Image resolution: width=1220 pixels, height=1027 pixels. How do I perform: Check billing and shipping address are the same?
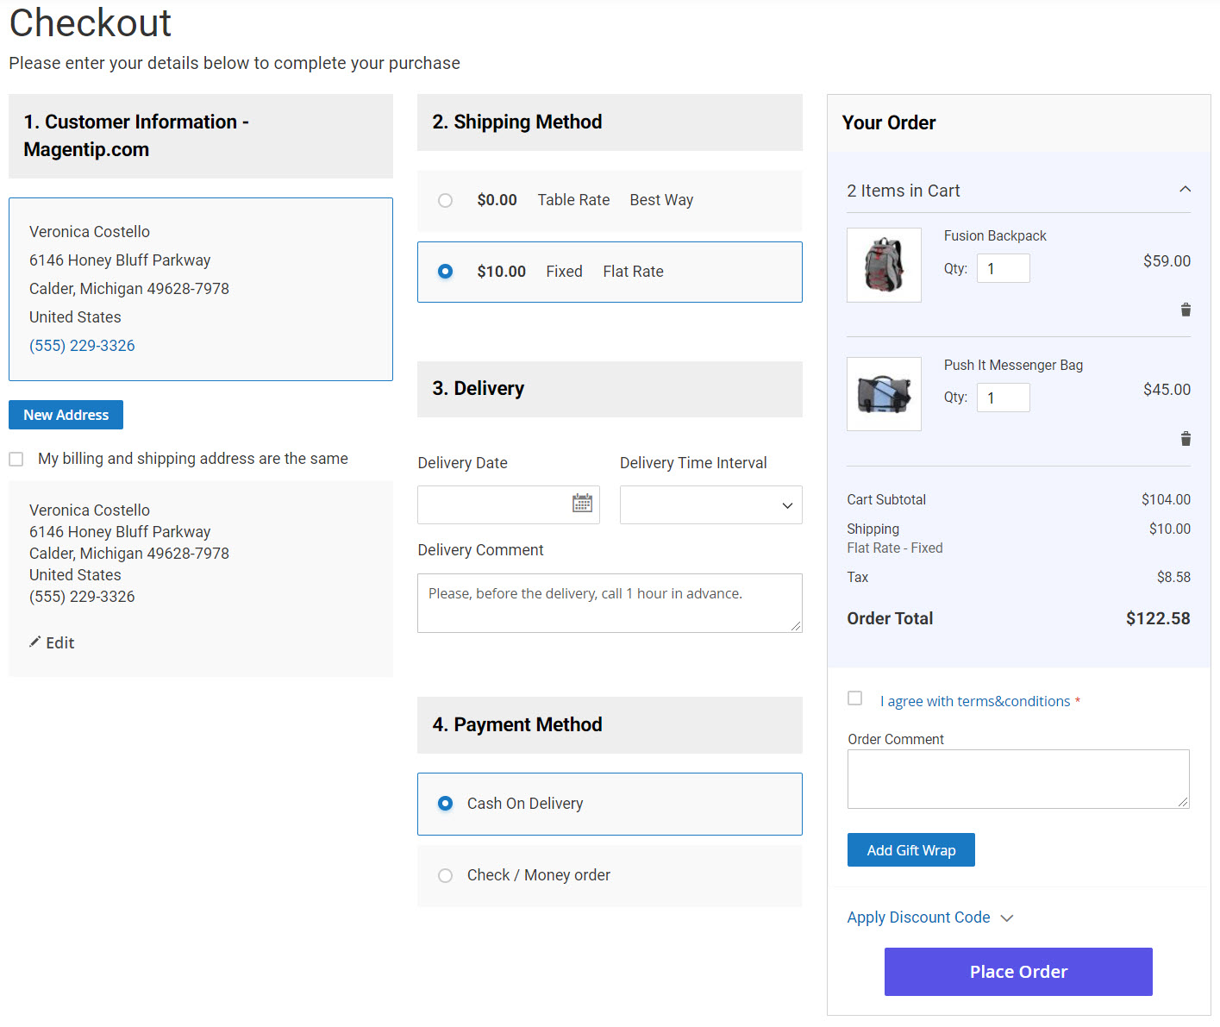pos(16,458)
